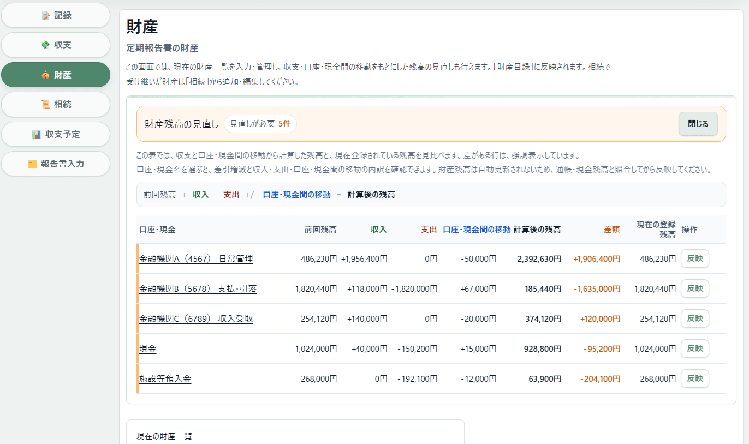The width and height of the screenshot is (749, 444).
Task: Click the -95,200円 difference value
Action: click(x=602, y=349)
